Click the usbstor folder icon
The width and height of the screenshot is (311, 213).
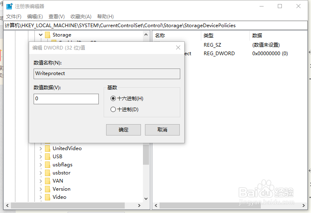tap(48, 173)
